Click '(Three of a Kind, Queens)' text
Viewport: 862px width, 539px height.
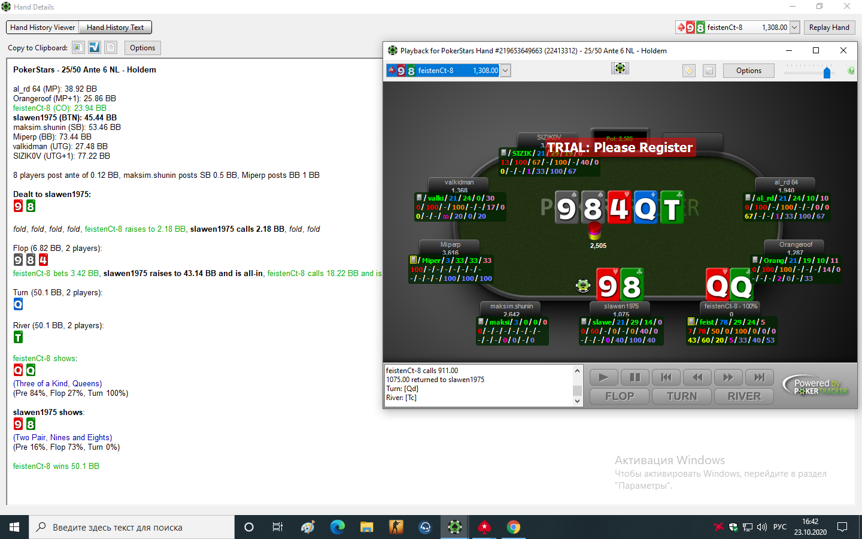(x=57, y=383)
